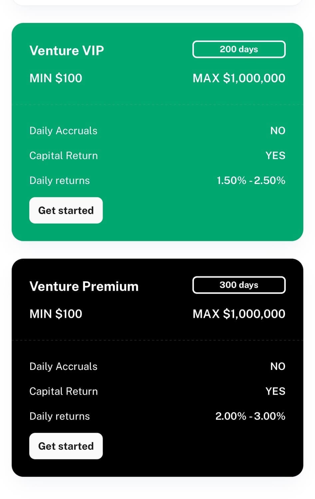
Task: Click Capital Return label in Venture VIP
Action: point(64,156)
